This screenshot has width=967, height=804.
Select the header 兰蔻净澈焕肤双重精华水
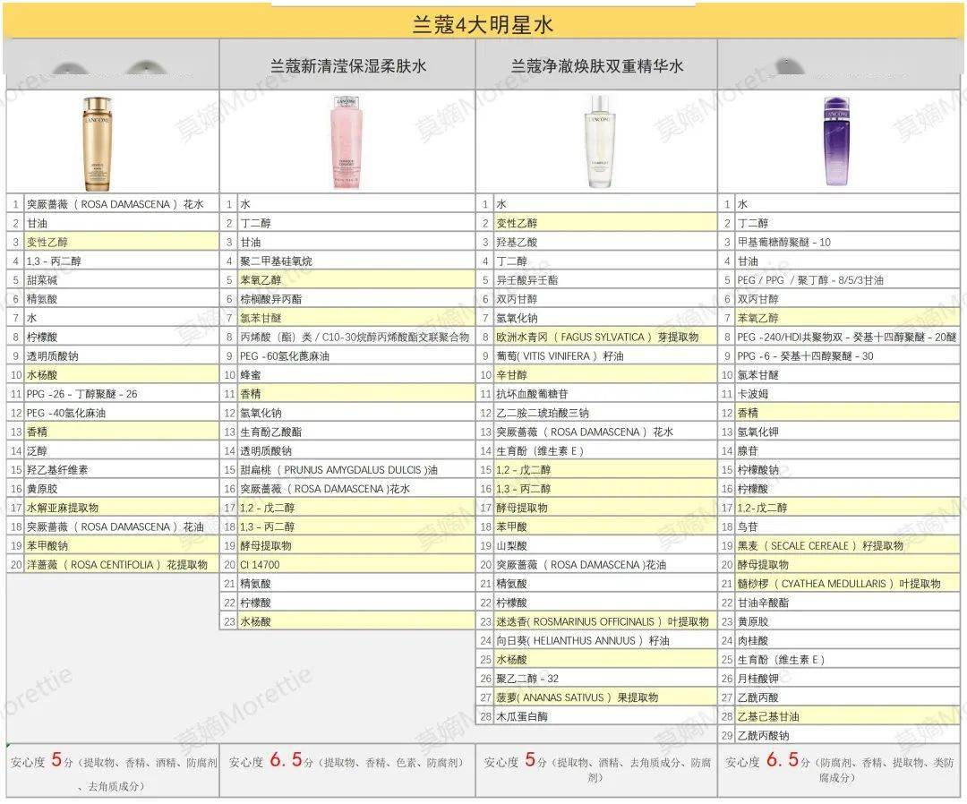click(x=597, y=66)
